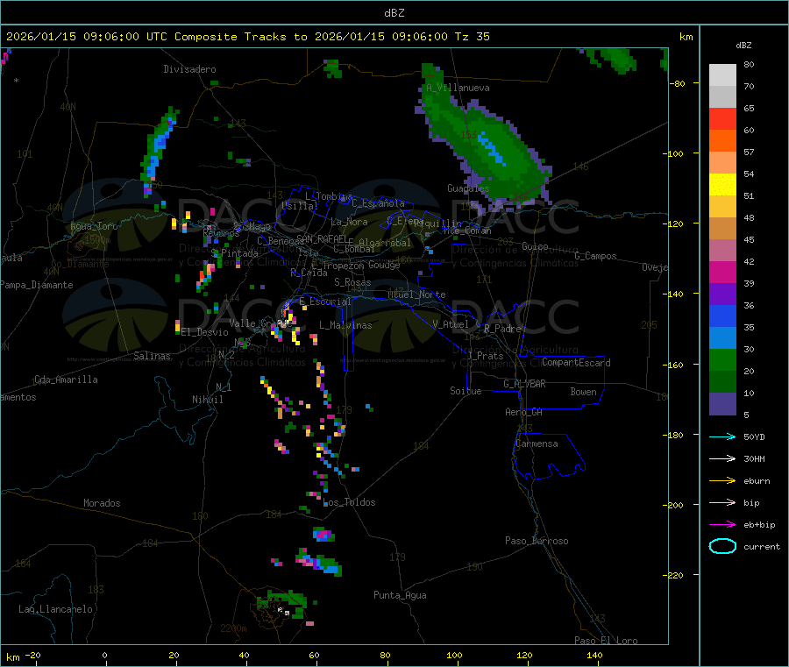Click the white 30HM arrow legend icon

click(x=722, y=458)
